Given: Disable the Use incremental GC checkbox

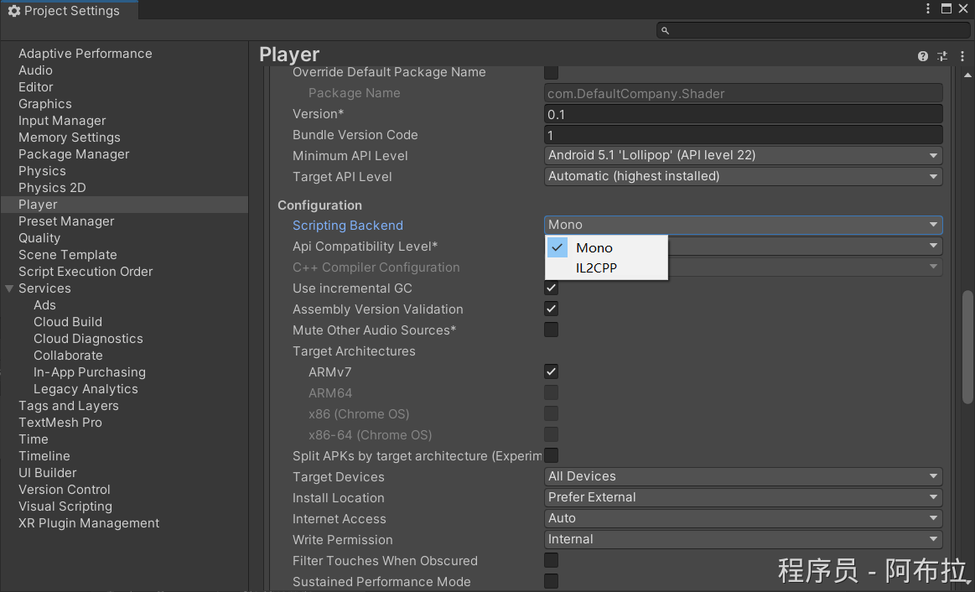Looking at the screenshot, I should tap(551, 288).
